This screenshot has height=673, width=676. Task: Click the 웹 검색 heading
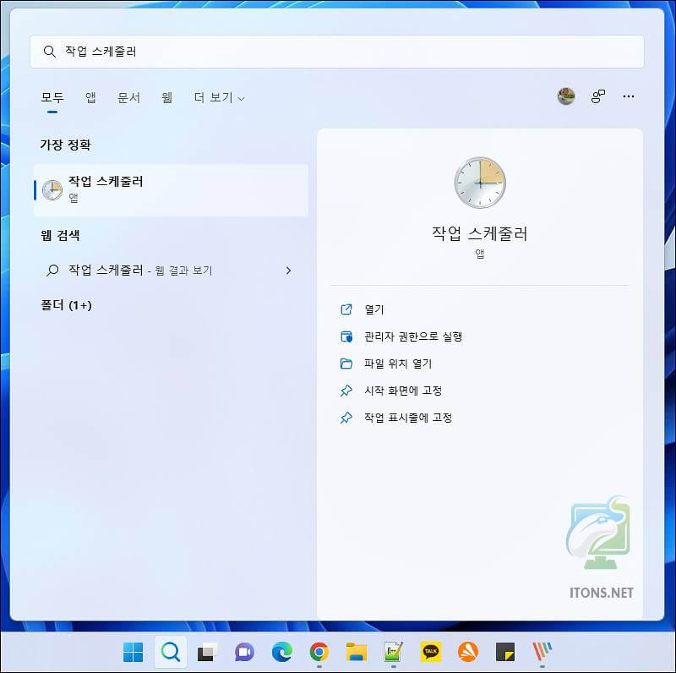point(60,236)
